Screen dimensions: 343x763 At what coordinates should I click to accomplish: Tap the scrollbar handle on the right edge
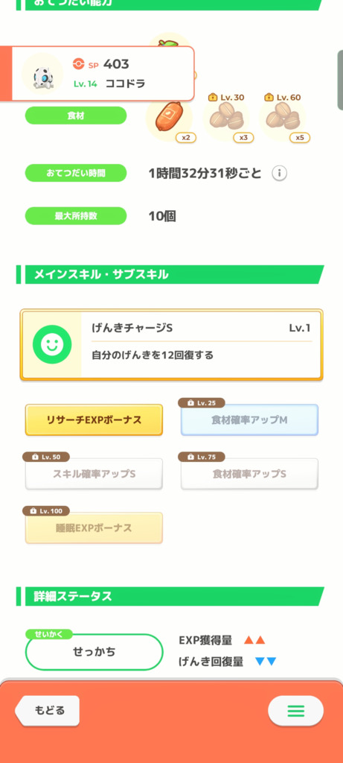point(340,80)
